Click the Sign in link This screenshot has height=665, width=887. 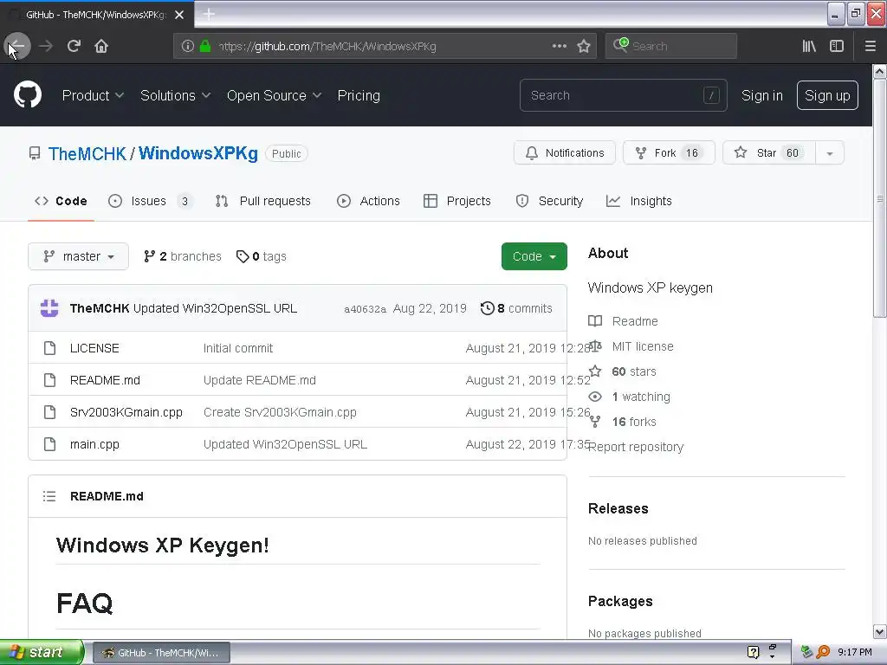pos(762,95)
